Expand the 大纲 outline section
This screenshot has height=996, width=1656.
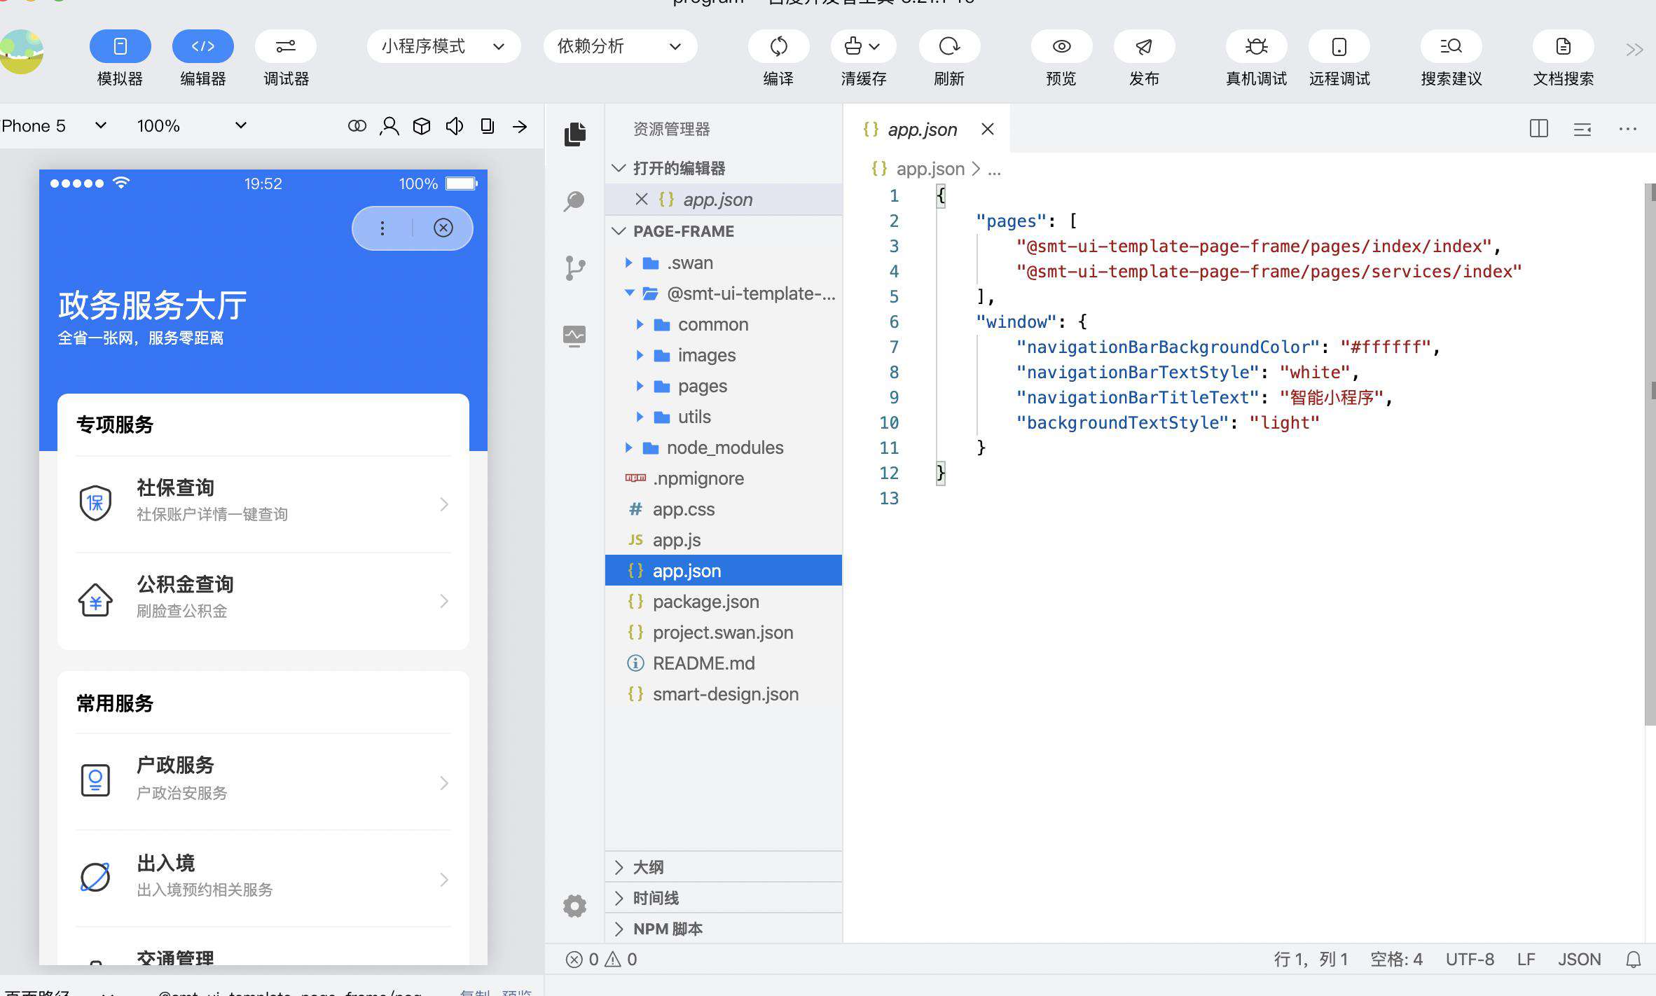(724, 867)
